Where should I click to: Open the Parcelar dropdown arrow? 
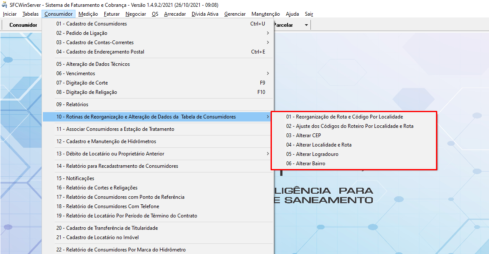click(306, 25)
